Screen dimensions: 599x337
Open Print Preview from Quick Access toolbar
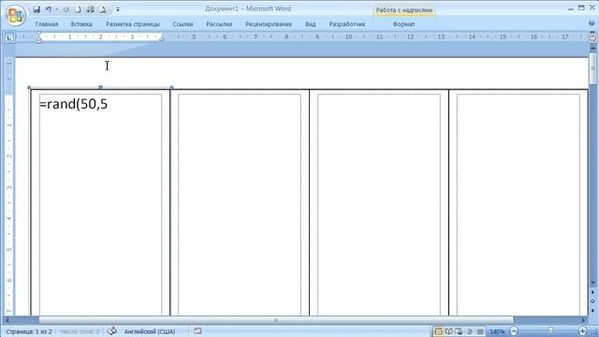[x=103, y=9]
